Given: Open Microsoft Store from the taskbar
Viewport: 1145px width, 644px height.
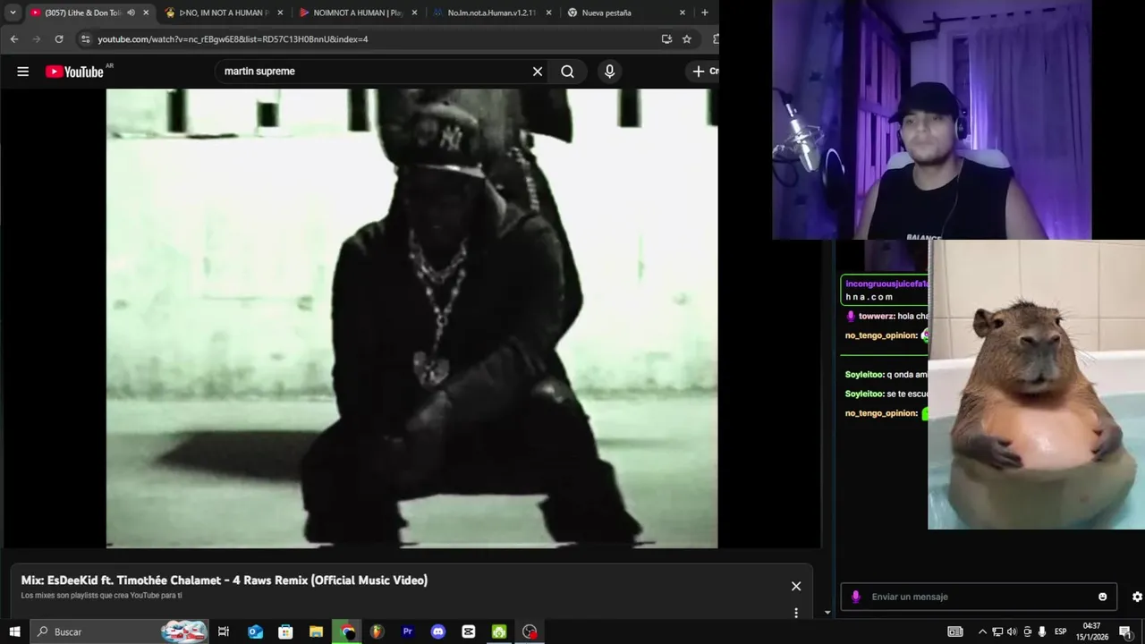Looking at the screenshot, I should click(x=285, y=631).
